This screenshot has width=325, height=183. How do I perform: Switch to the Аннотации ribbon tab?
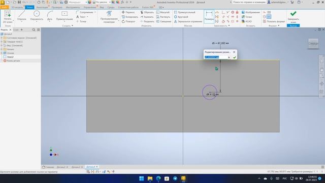pyautogui.click(x=42, y=7)
